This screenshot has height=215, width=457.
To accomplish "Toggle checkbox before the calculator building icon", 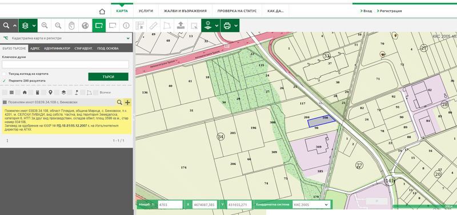I will point(31,92).
